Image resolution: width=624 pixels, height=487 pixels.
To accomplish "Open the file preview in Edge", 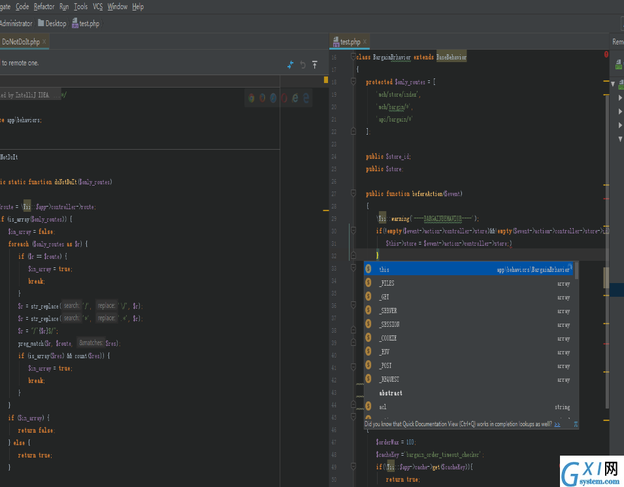I will [306, 98].
